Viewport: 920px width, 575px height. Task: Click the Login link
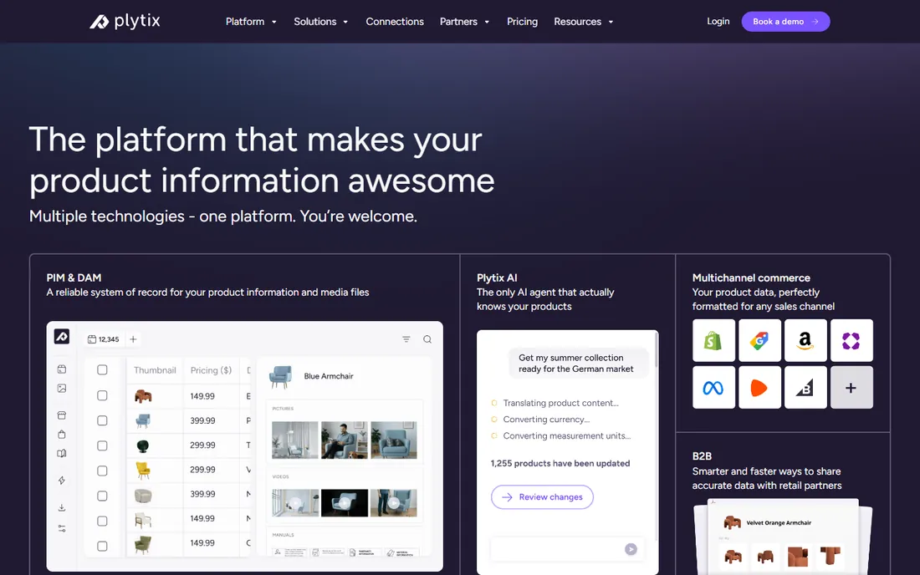coord(718,21)
